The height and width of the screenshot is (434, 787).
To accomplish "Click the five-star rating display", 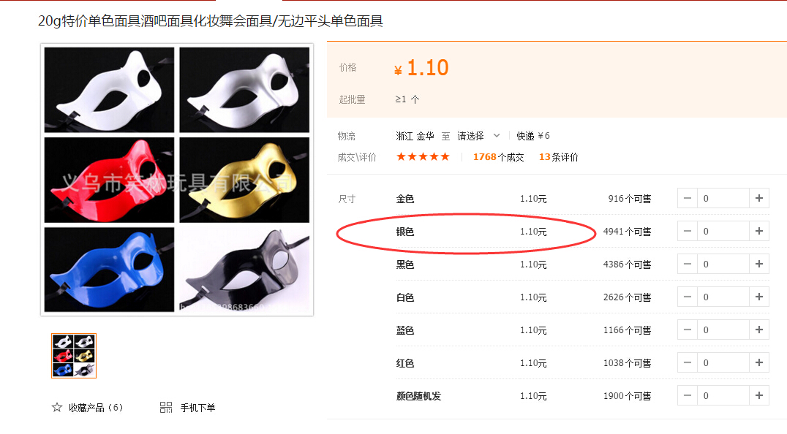I will 423,157.
